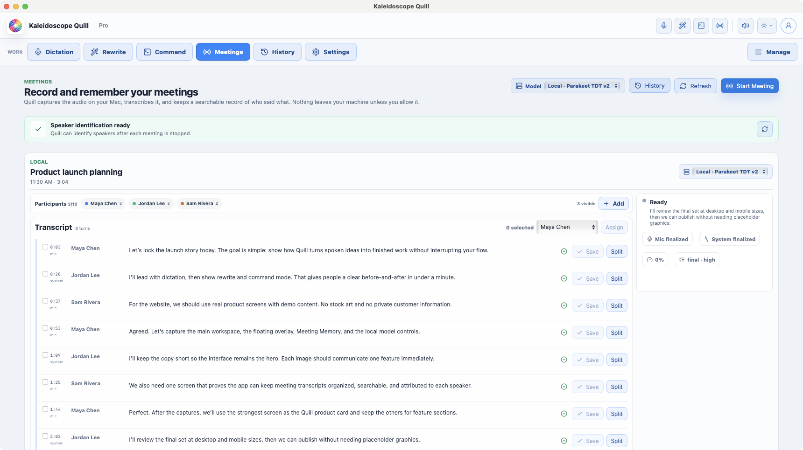Click the green check icon on the 1:09 turn
The width and height of the screenshot is (803, 450).
[x=564, y=360]
